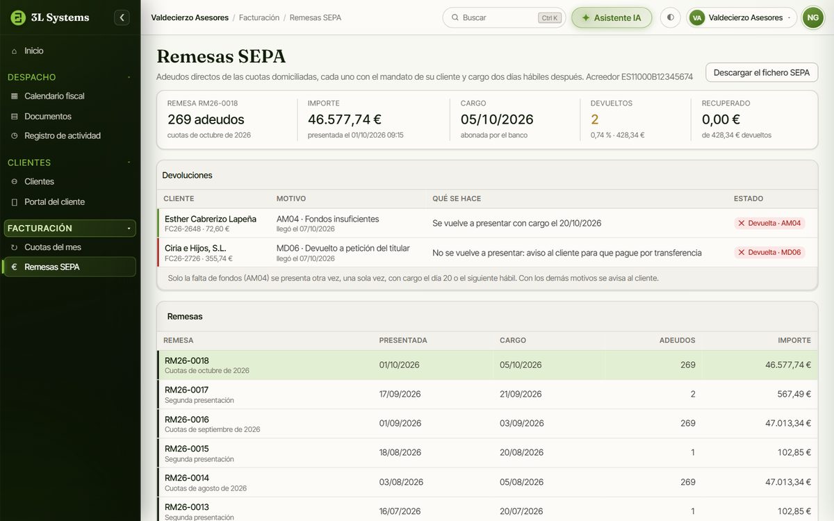Open Inicio in the sidebar
This screenshot has height=521, width=834.
click(69, 51)
